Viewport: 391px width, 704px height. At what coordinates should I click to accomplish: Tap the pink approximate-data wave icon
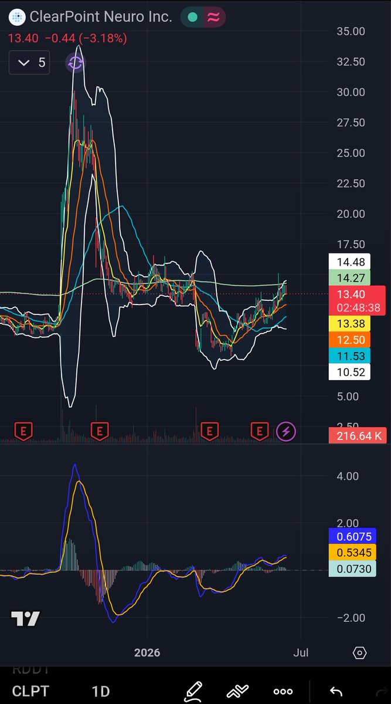(213, 18)
